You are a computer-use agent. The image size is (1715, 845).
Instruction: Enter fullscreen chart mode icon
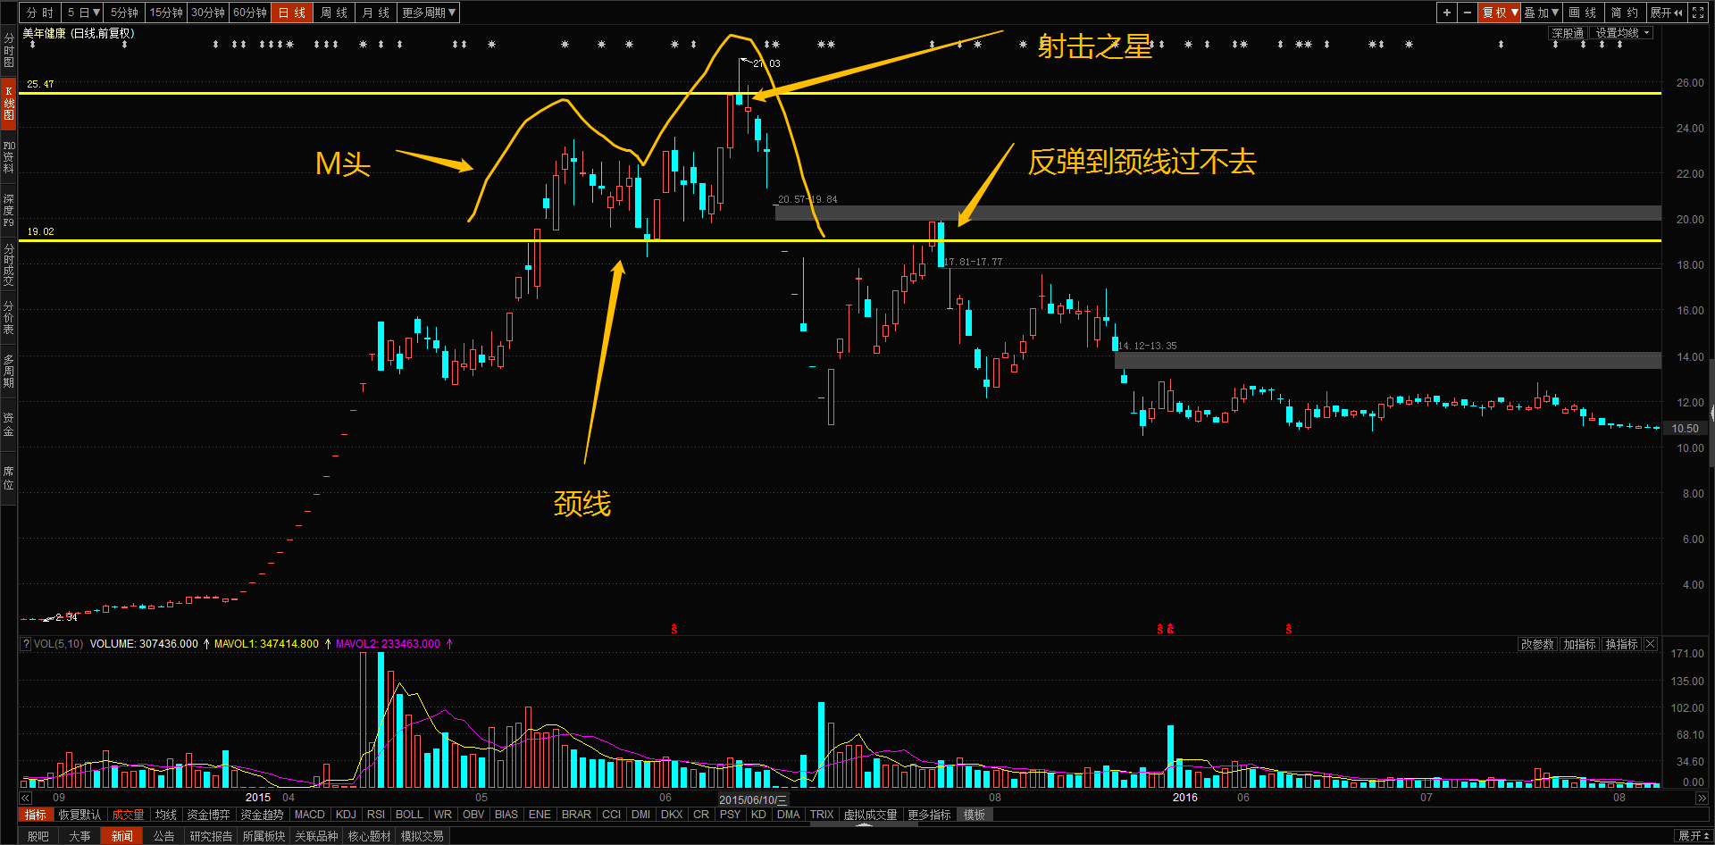1698,13
